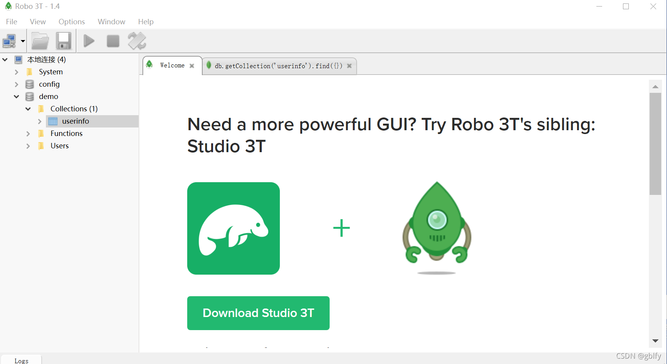Close the Welcome tab
Viewport: 667px width, 364px height.
[x=192, y=66]
